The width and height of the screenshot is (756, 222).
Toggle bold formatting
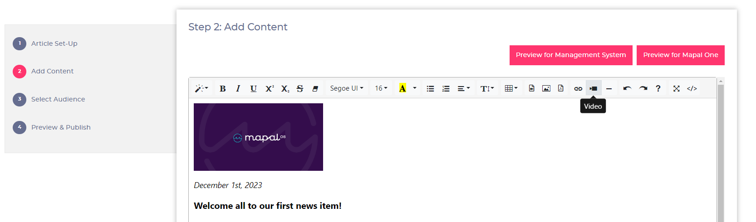[223, 88]
